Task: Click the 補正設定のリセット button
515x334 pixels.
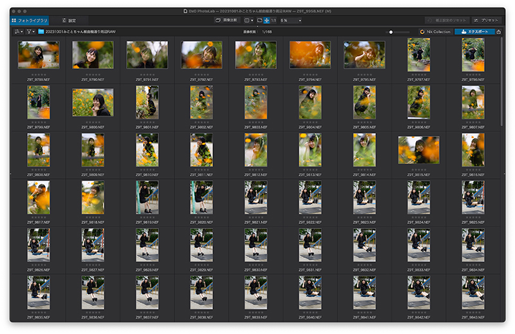Action: (447, 21)
